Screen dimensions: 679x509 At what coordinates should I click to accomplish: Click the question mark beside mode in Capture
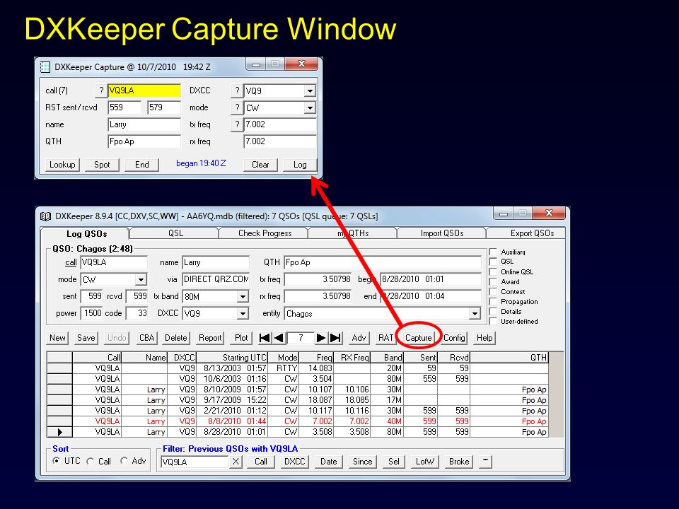pyautogui.click(x=236, y=107)
